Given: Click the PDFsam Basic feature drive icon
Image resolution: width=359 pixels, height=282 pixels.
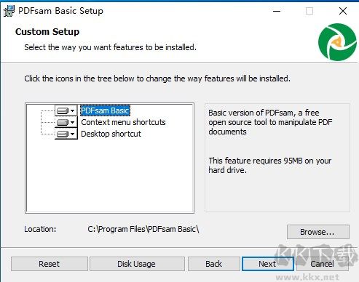Looking at the screenshot, I should (x=63, y=110).
